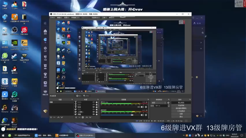Open transition properties gear icon
This screenshot has height=138, width=246.
[x=168, y=103]
